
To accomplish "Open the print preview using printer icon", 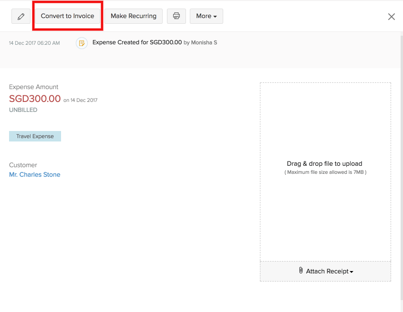I will pyautogui.click(x=176, y=16).
